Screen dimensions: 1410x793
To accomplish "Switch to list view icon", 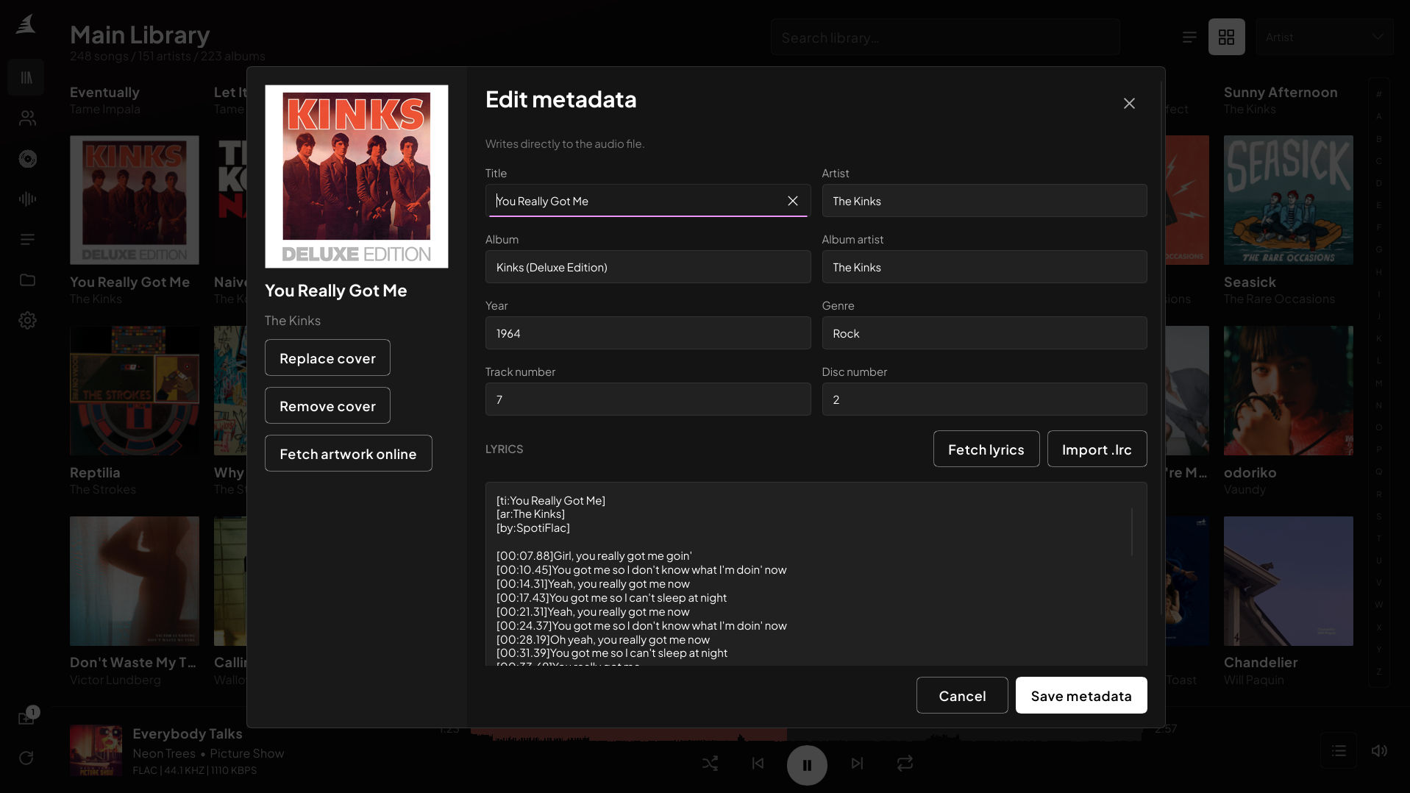I will tap(1189, 37).
